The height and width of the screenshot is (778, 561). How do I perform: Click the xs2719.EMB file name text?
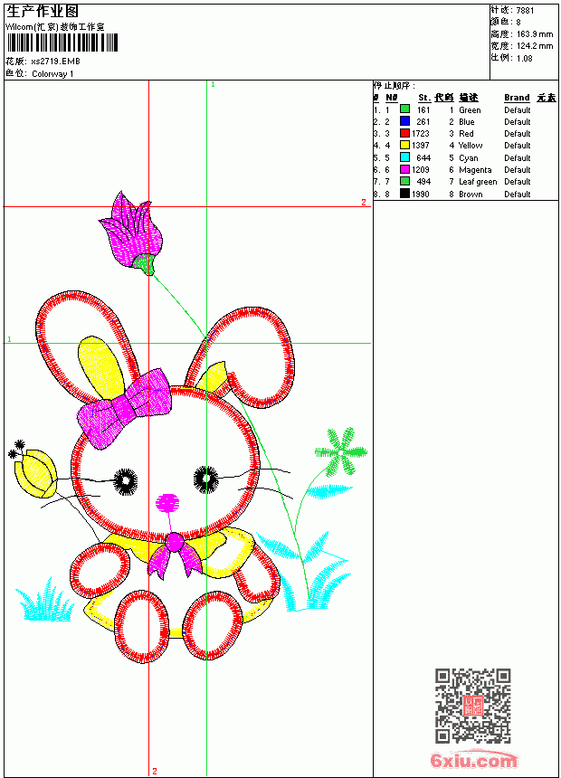(x=55, y=62)
